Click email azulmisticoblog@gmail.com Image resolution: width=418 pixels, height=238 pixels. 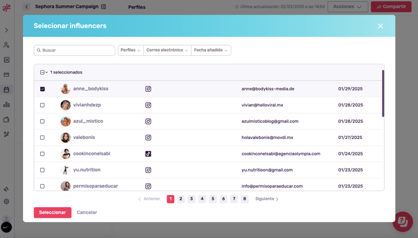click(x=270, y=121)
